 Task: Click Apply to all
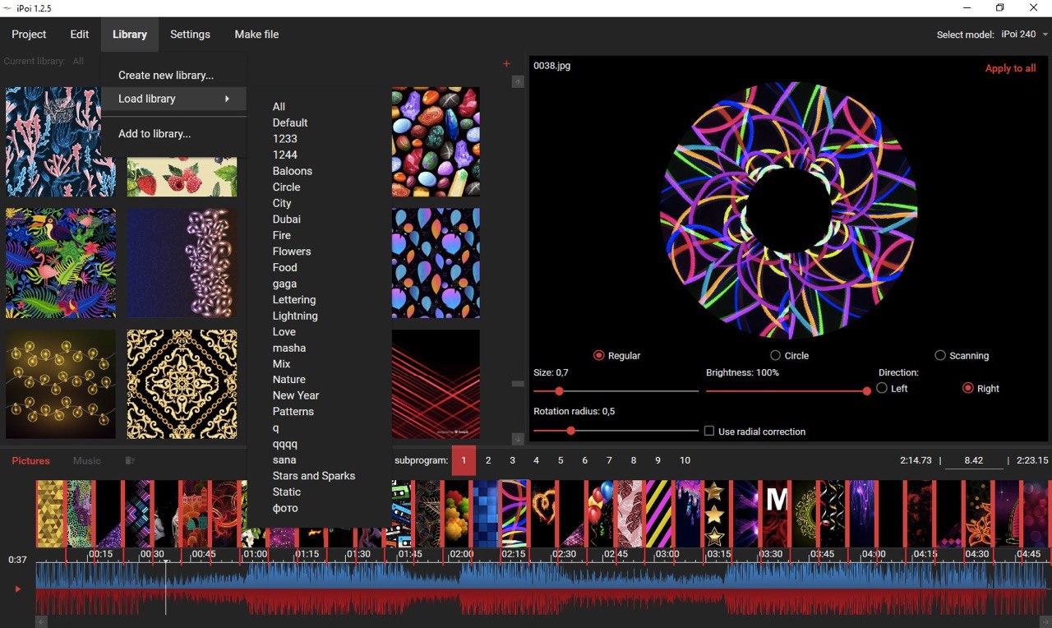click(1010, 68)
